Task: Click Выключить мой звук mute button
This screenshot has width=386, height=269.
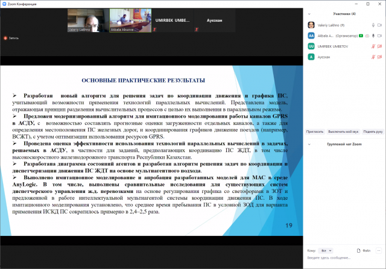Action: 343,131
